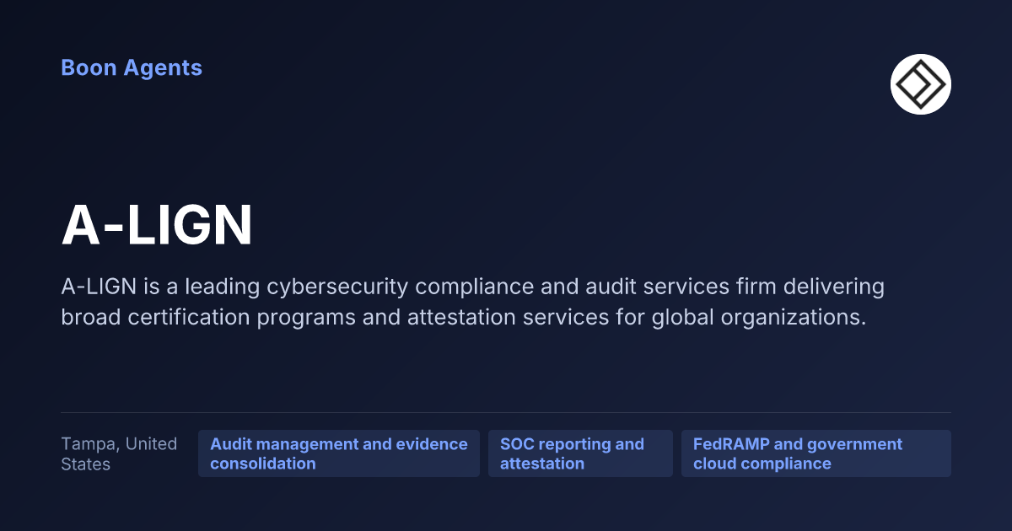
Task: Click the diamond arrow logo icon
Action: point(921,84)
